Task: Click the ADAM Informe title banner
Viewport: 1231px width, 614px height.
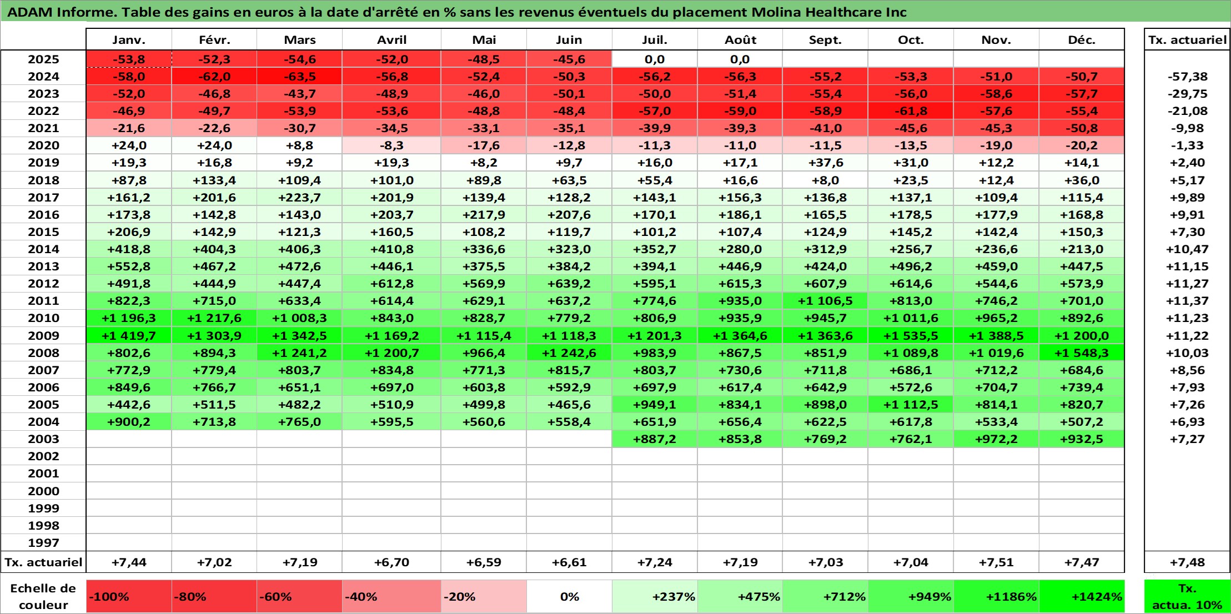Action: click(x=615, y=12)
